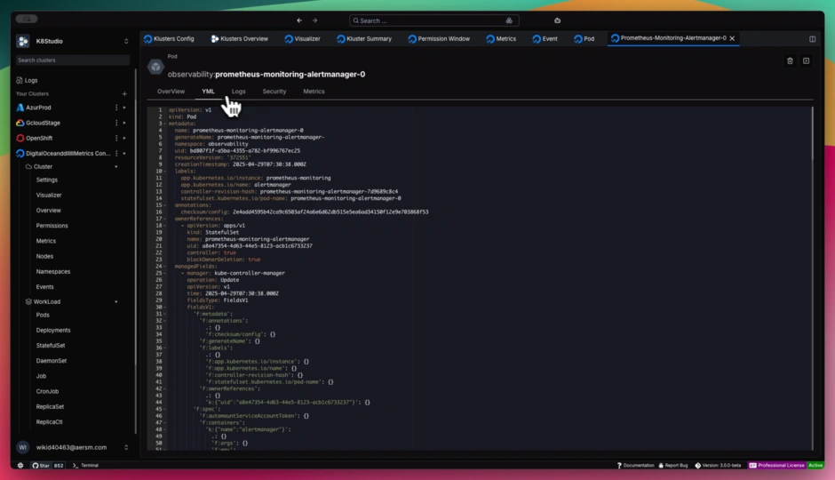Collapse the WorkLoad tree section
835x480 pixels.
click(116, 302)
